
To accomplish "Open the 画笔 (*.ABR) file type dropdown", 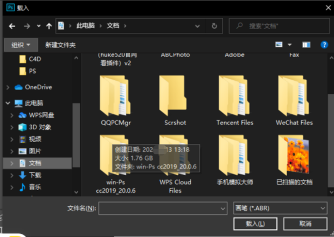I will (x=280, y=208).
